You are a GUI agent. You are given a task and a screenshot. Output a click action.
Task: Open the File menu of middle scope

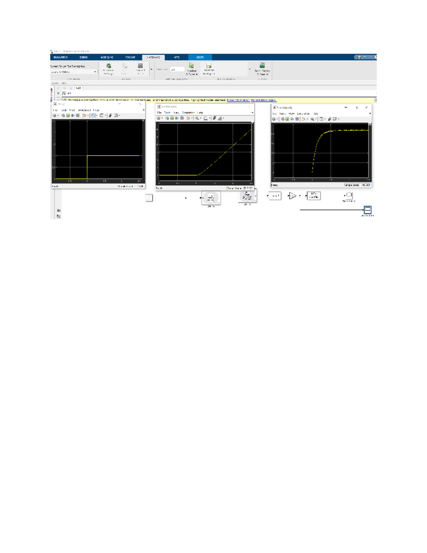tap(159, 113)
